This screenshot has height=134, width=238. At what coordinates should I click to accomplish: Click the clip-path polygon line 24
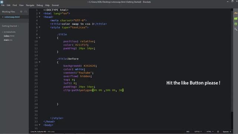pyautogui.click(x=93, y=90)
